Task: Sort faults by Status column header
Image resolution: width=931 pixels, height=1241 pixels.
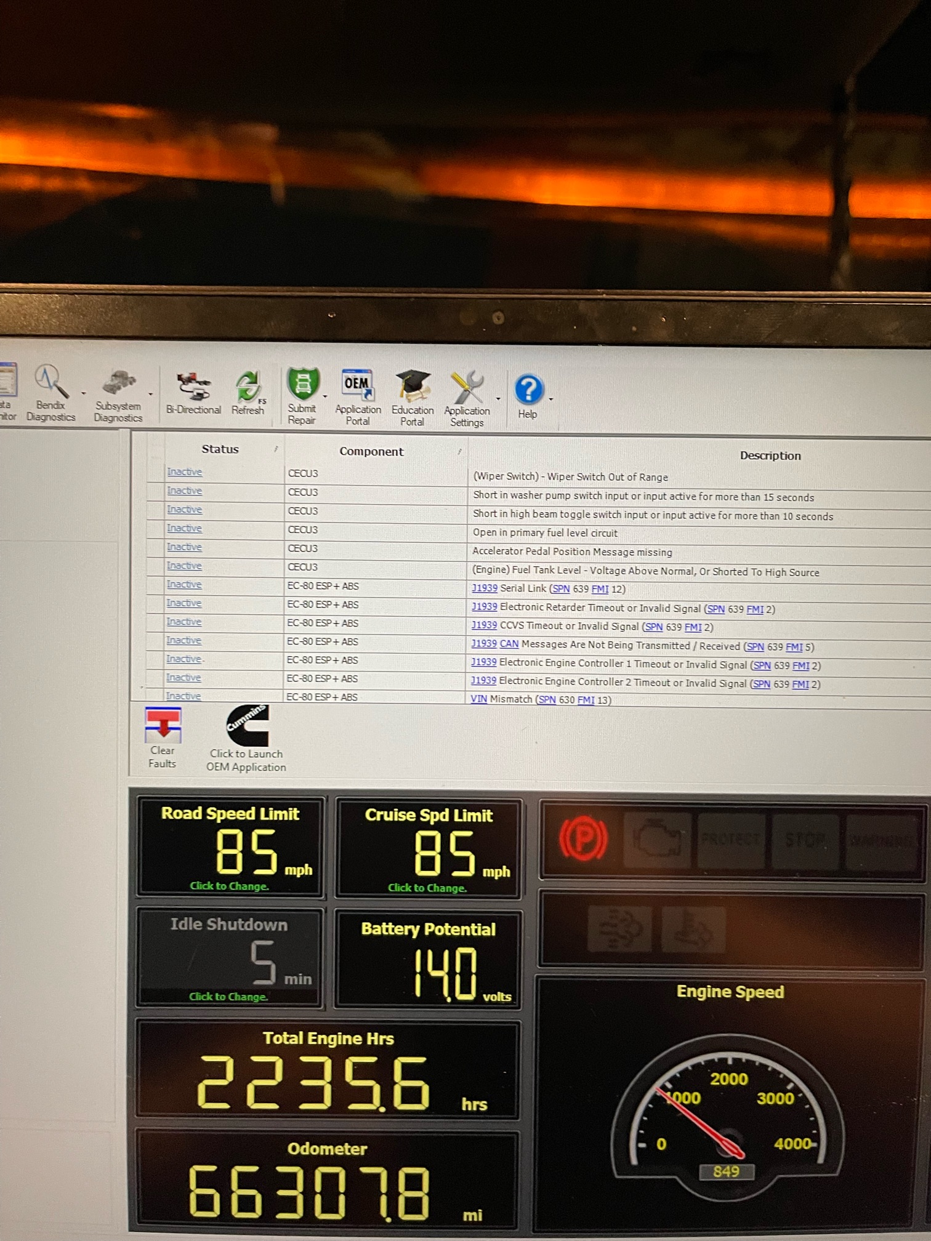Action: (220, 449)
